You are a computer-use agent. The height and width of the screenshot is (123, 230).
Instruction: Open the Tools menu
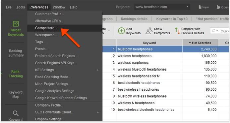coord(21,7)
